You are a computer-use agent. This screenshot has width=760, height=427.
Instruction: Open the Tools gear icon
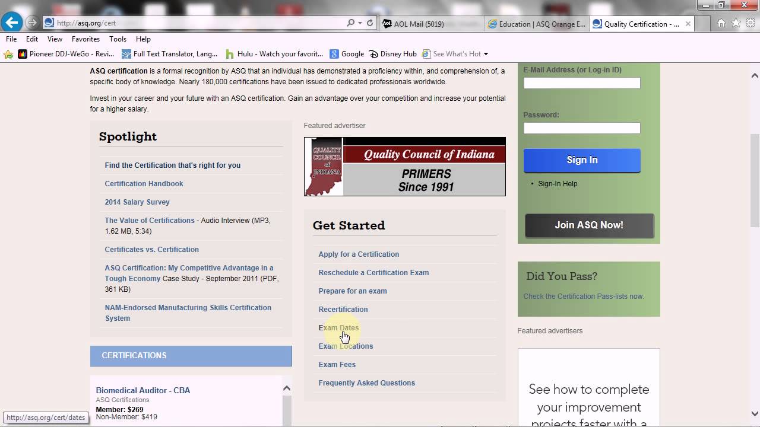750,23
